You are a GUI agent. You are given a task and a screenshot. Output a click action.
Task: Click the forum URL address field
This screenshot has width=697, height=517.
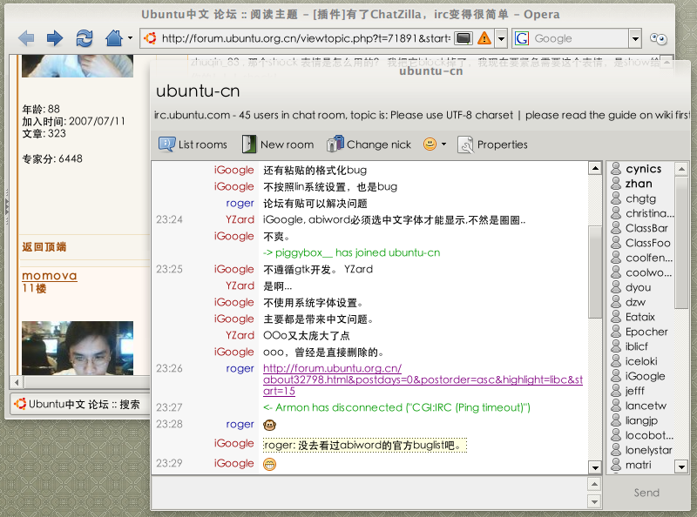(x=306, y=38)
